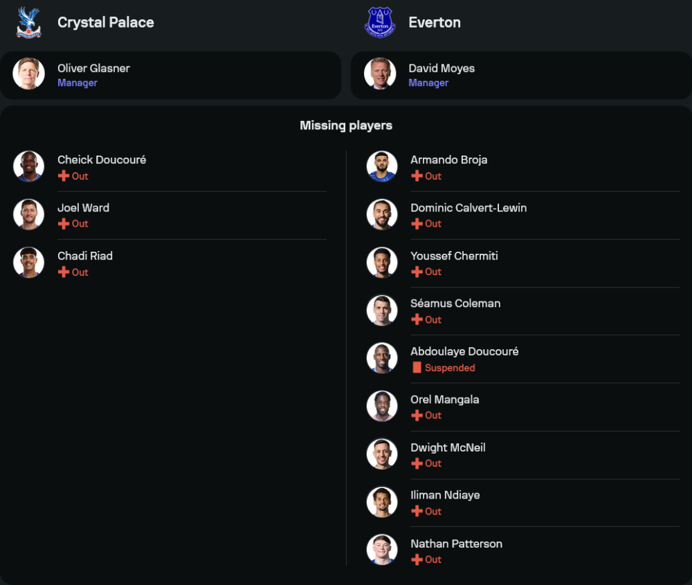This screenshot has width=692, height=585.
Task: Open David Moyes's manager photo
Action: [x=380, y=74]
